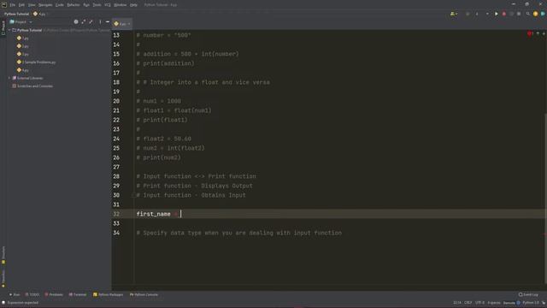547x308 pixels.
Task: Toggle tool window bars icon bottom-left corner
Action: click(x=3, y=303)
